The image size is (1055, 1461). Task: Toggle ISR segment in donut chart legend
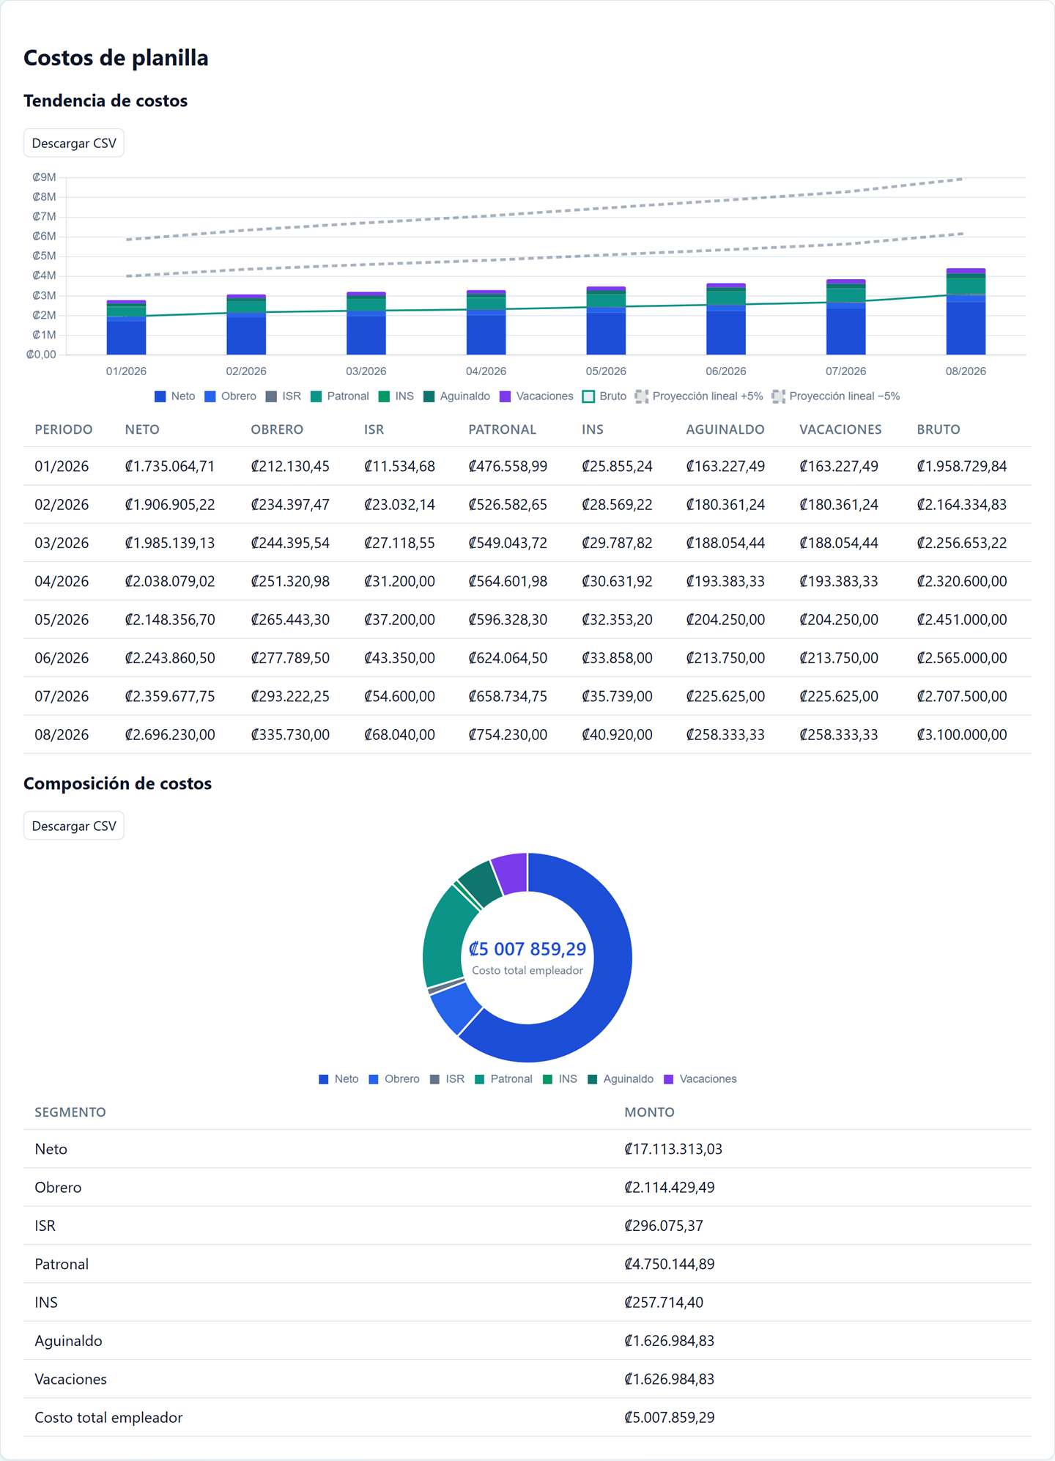click(447, 1079)
